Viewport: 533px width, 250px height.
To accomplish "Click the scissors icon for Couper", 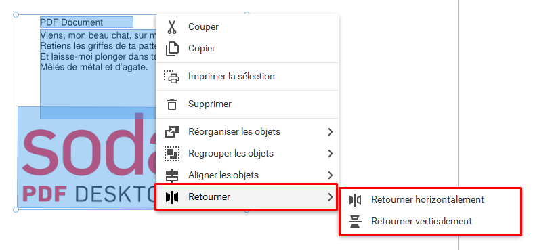I will coord(172,27).
